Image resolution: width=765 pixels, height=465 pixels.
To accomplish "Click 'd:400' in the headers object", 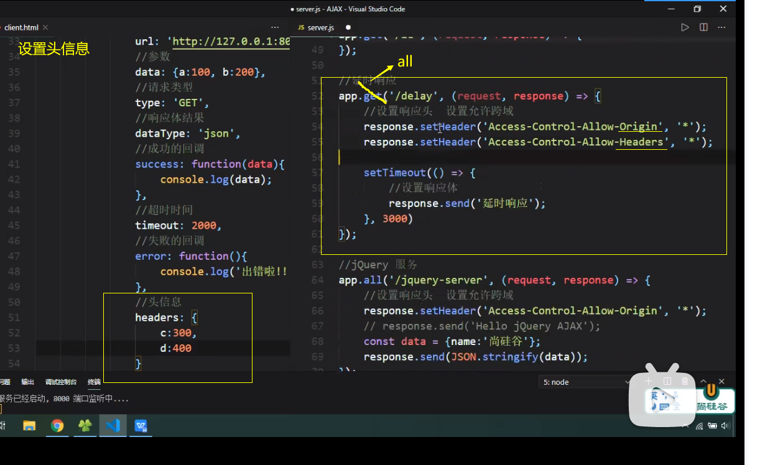I will click(175, 348).
